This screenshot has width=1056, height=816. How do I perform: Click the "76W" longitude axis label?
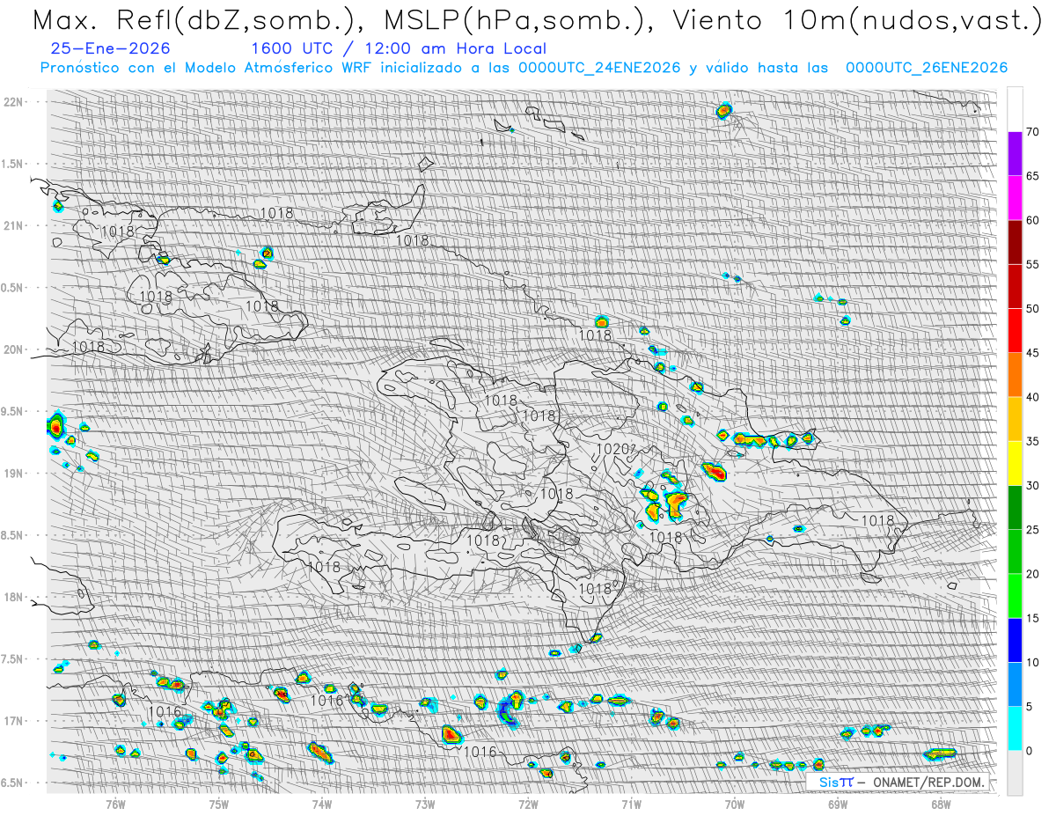pyautogui.click(x=115, y=804)
